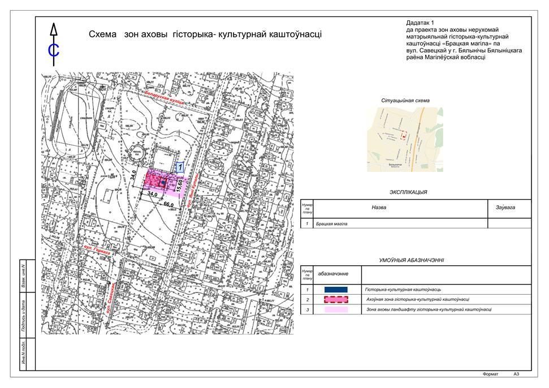Image resolution: width=549 pixels, height=388 pixels.
Task: Select the 'УМОЎНЫЯ АБАЗНАЧЭННІ' heading
Action: [x=412, y=260]
